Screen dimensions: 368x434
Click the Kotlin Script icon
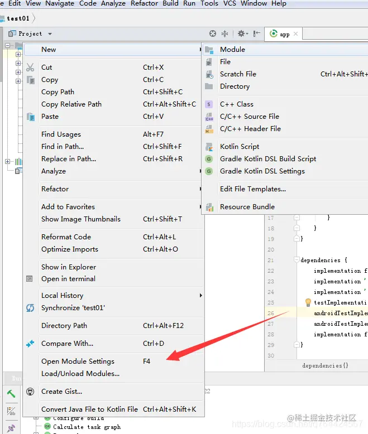pyautogui.click(x=209, y=147)
